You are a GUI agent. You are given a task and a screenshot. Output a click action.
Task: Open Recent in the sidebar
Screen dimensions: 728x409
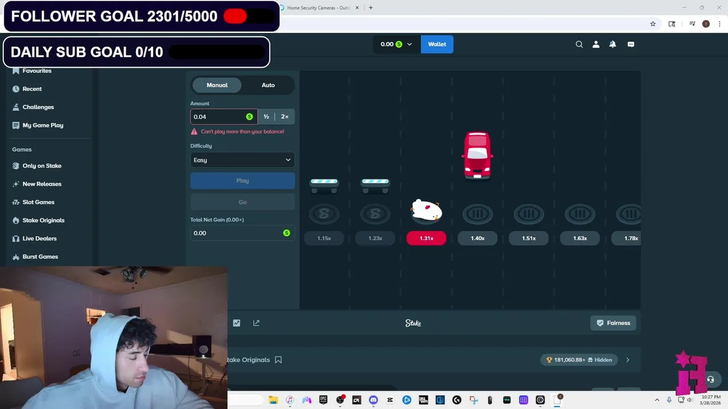click(32, 89)
